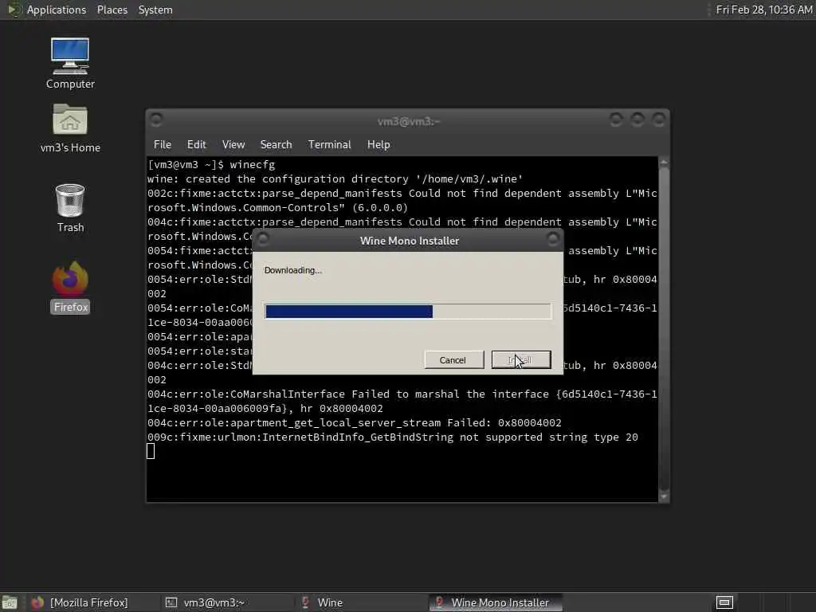Click the terminal vertical scrollbar
Image resolution: width=816 pixels, height=612 pixels.
point(664,329)
